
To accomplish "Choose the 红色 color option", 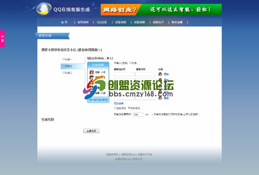I will (x=131, y=63).
